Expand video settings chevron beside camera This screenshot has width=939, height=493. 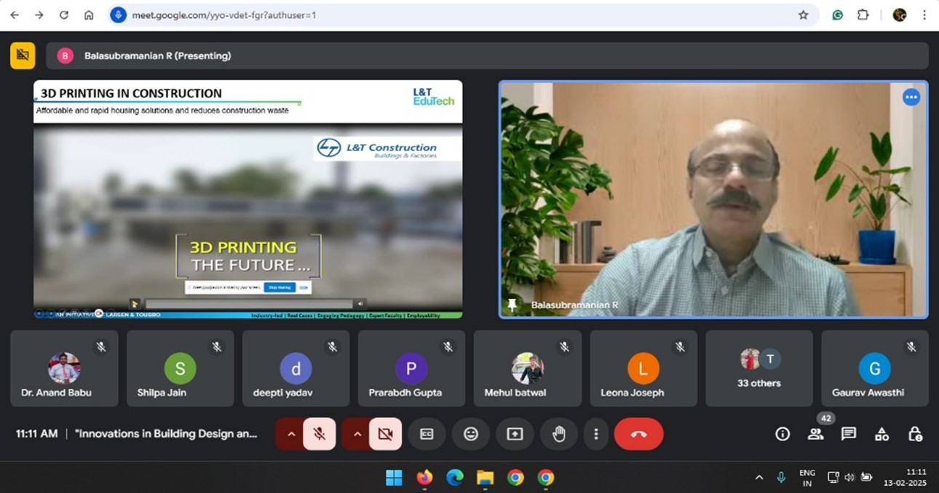point(357,434)
